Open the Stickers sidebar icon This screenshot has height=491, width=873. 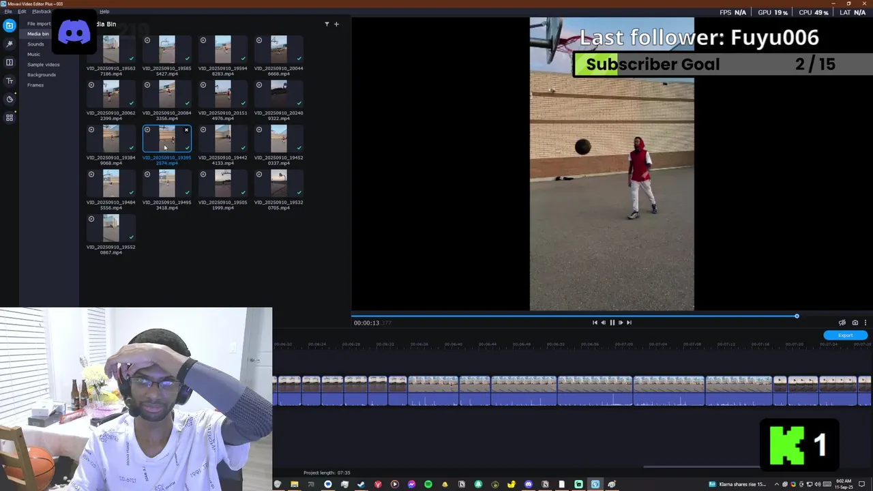click(10, 99)
